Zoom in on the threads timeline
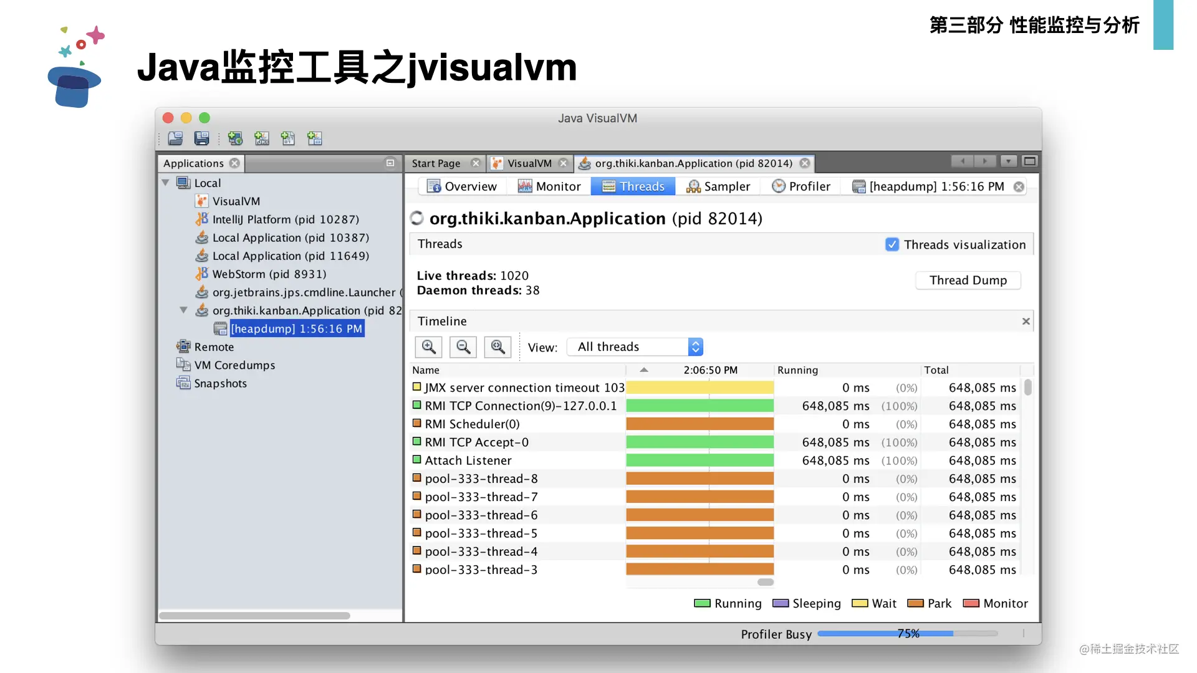 [x=429, y=346]
